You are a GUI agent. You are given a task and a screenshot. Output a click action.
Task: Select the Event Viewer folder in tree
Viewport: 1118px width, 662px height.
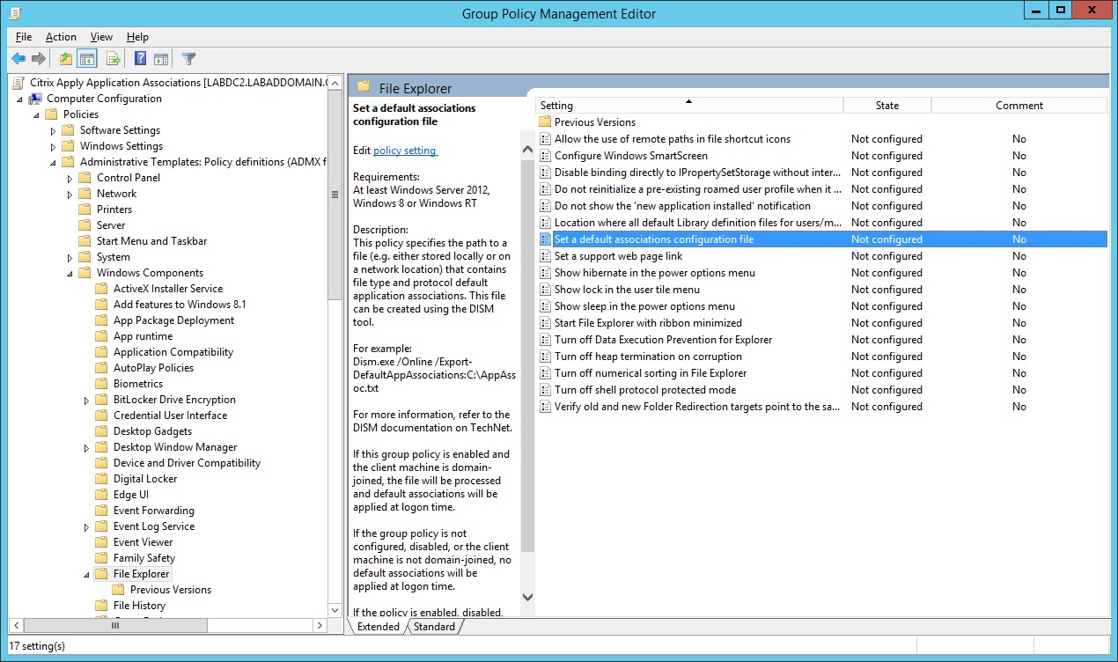click(x=143, y=542)
